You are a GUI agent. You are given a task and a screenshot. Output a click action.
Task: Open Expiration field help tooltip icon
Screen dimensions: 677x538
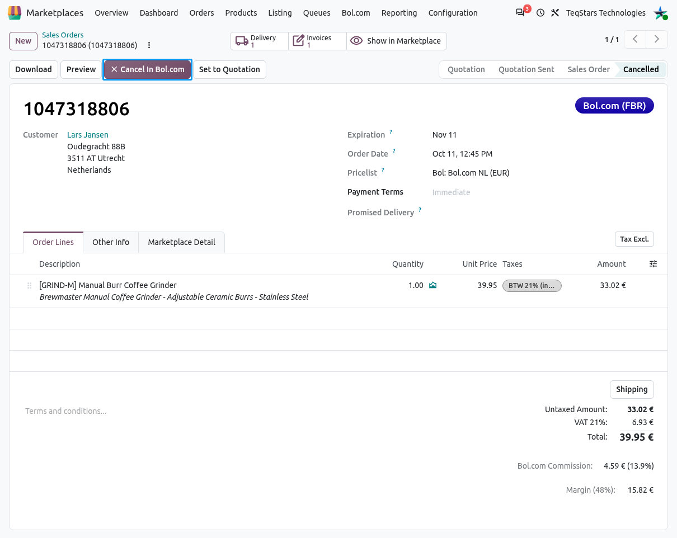tap(391, 133)
